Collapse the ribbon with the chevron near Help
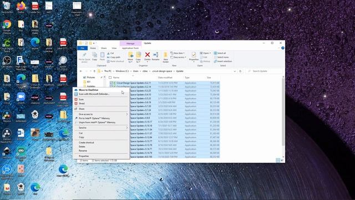 278,48
